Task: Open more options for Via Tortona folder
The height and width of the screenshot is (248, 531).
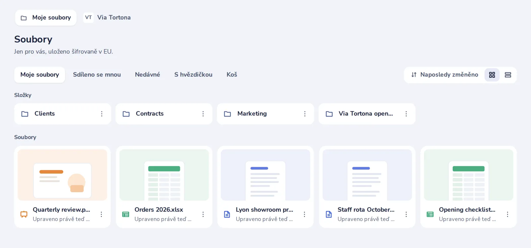Action: (406, 114)
